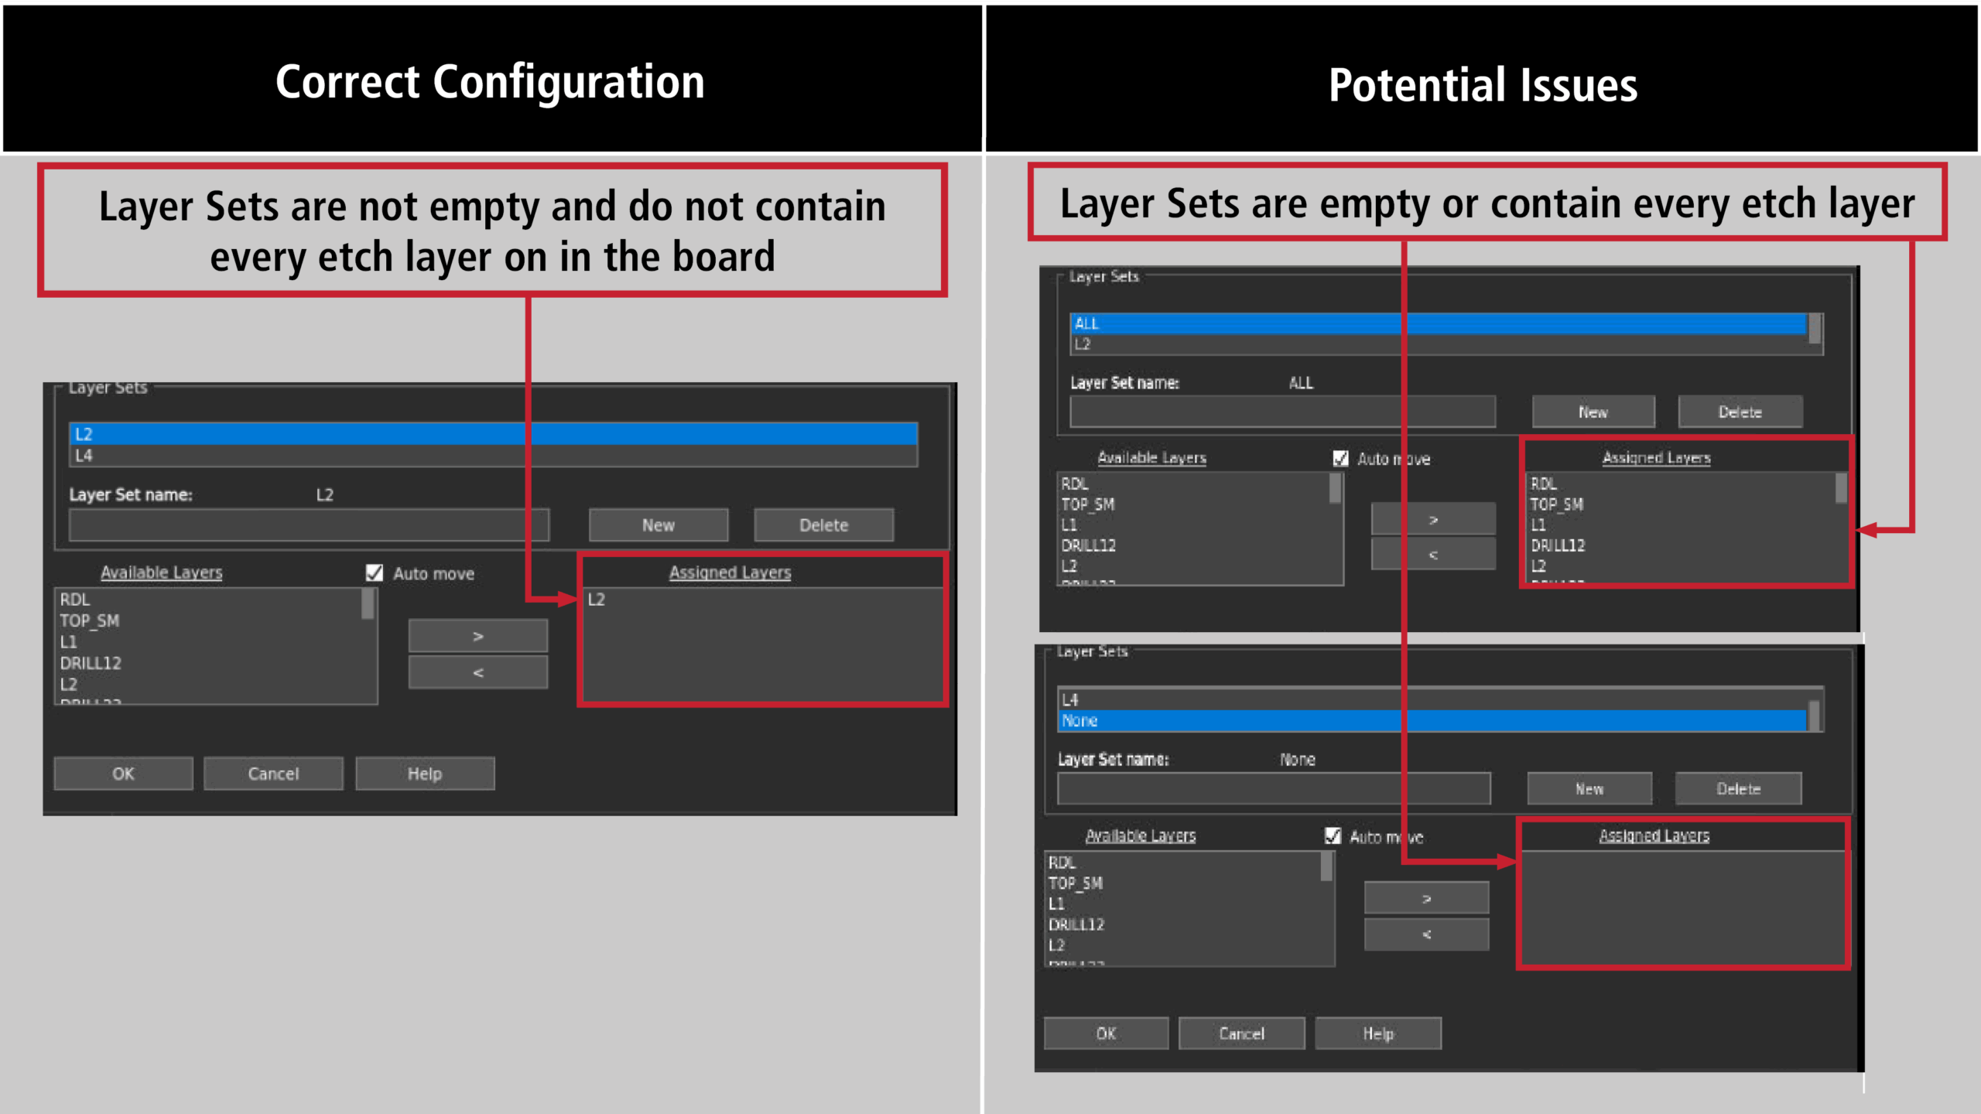Click the left-arrow remove button in the None layer set dialog
Image resolution: width=1981 pixels, height=1114 pixels.
pyautogui.click(x=1425, y=935)
